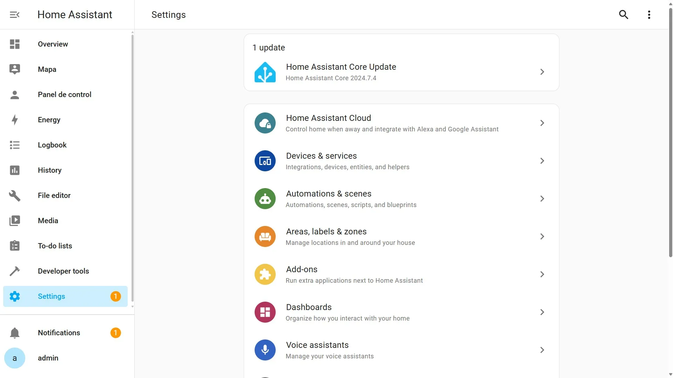The image size is (673, 378).
Task: Open Panel de control in the sidebar
Action: click(65, 95)
